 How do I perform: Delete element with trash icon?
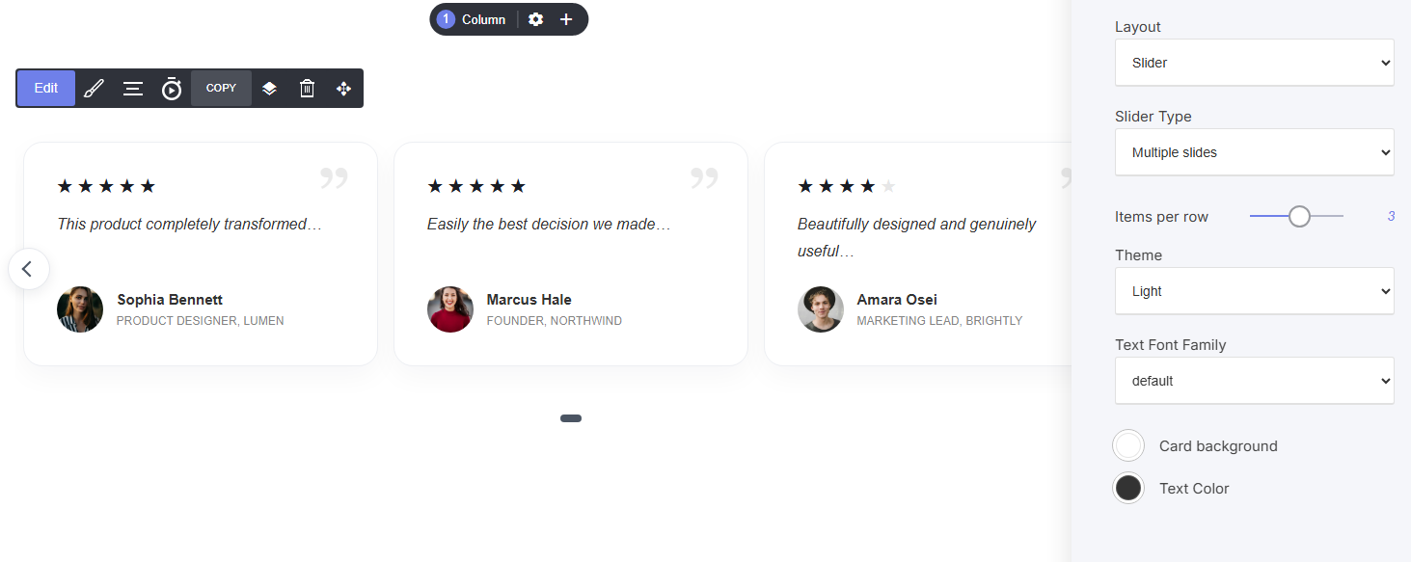307,89
